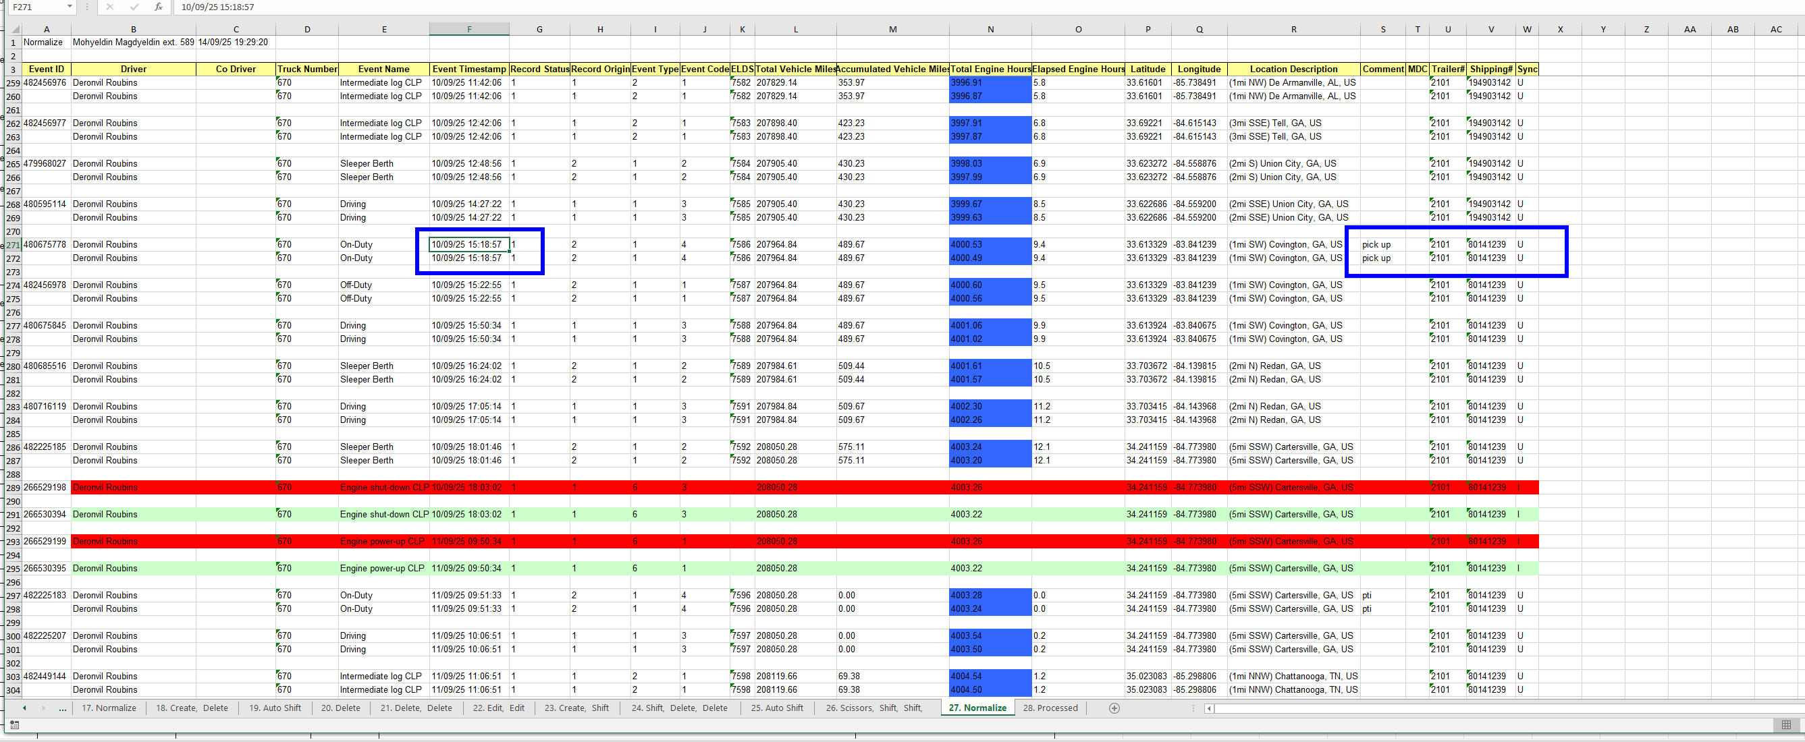This screenshot has height=742, width=1805.
Task: Click Engine power-up CLP in green row 295
Action: 384,569
